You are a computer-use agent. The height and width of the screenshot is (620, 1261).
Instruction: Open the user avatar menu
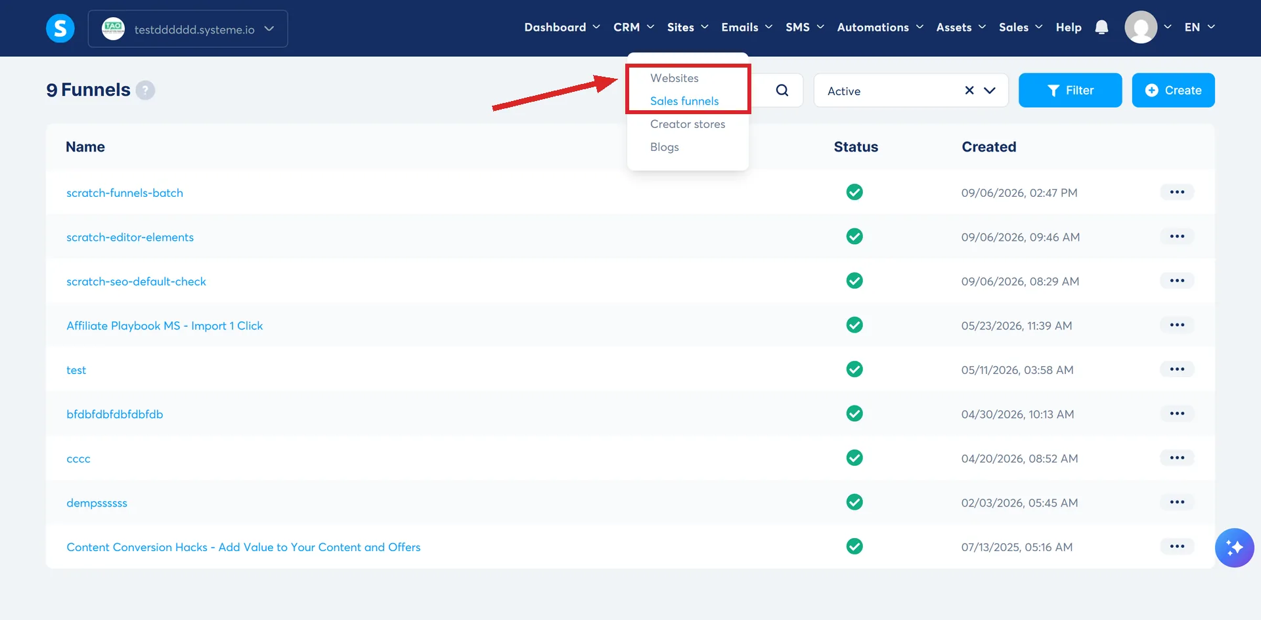coord(1141,28)
